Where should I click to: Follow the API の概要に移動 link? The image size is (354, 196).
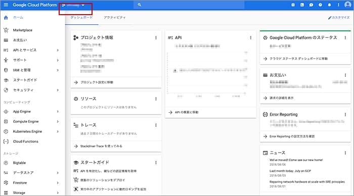[187, 112]
